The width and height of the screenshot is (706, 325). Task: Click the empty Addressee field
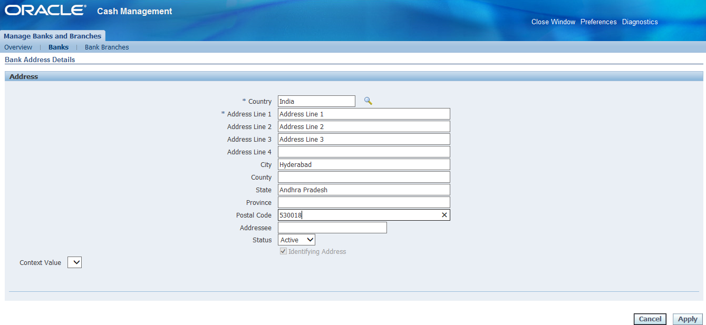[x=332, y=228]
